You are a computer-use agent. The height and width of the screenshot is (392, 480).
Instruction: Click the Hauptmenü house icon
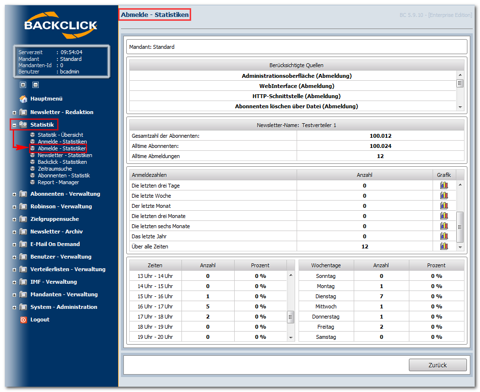click(23, 99)
